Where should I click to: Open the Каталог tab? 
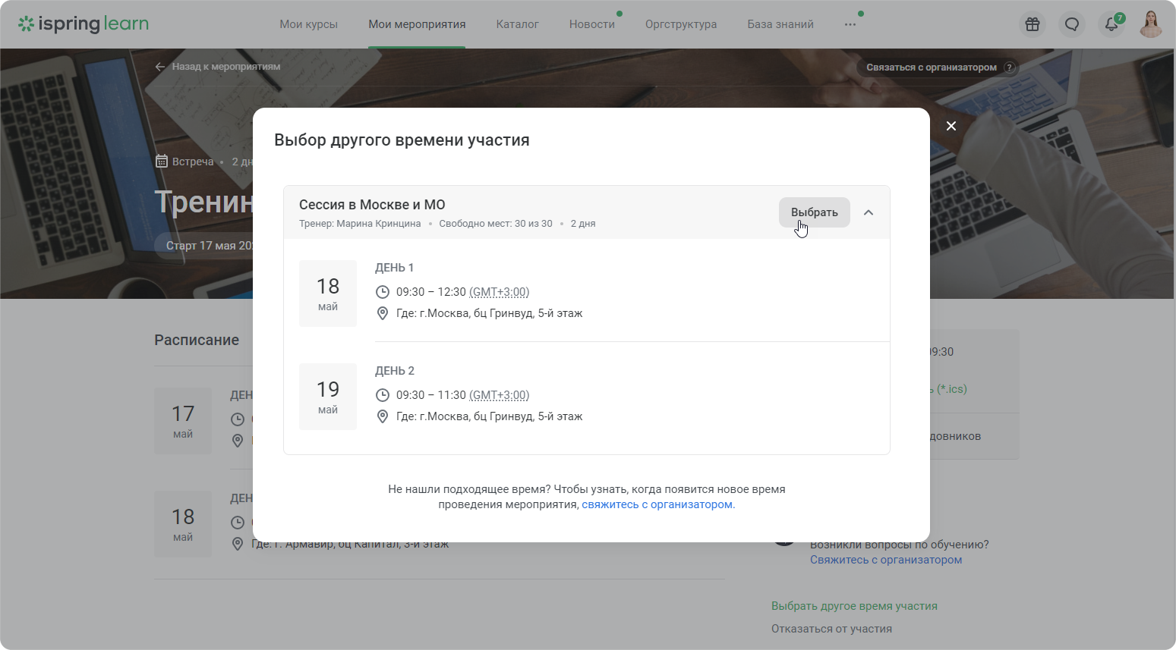517,24
